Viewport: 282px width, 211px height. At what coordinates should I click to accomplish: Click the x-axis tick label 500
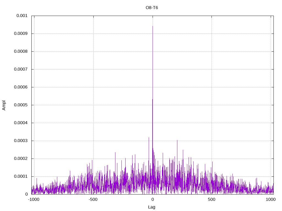point(211,199)
